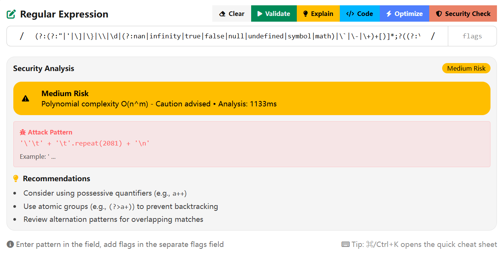Click the Attack Pattern example text
The image size is (500, 253).
[38, 156]
